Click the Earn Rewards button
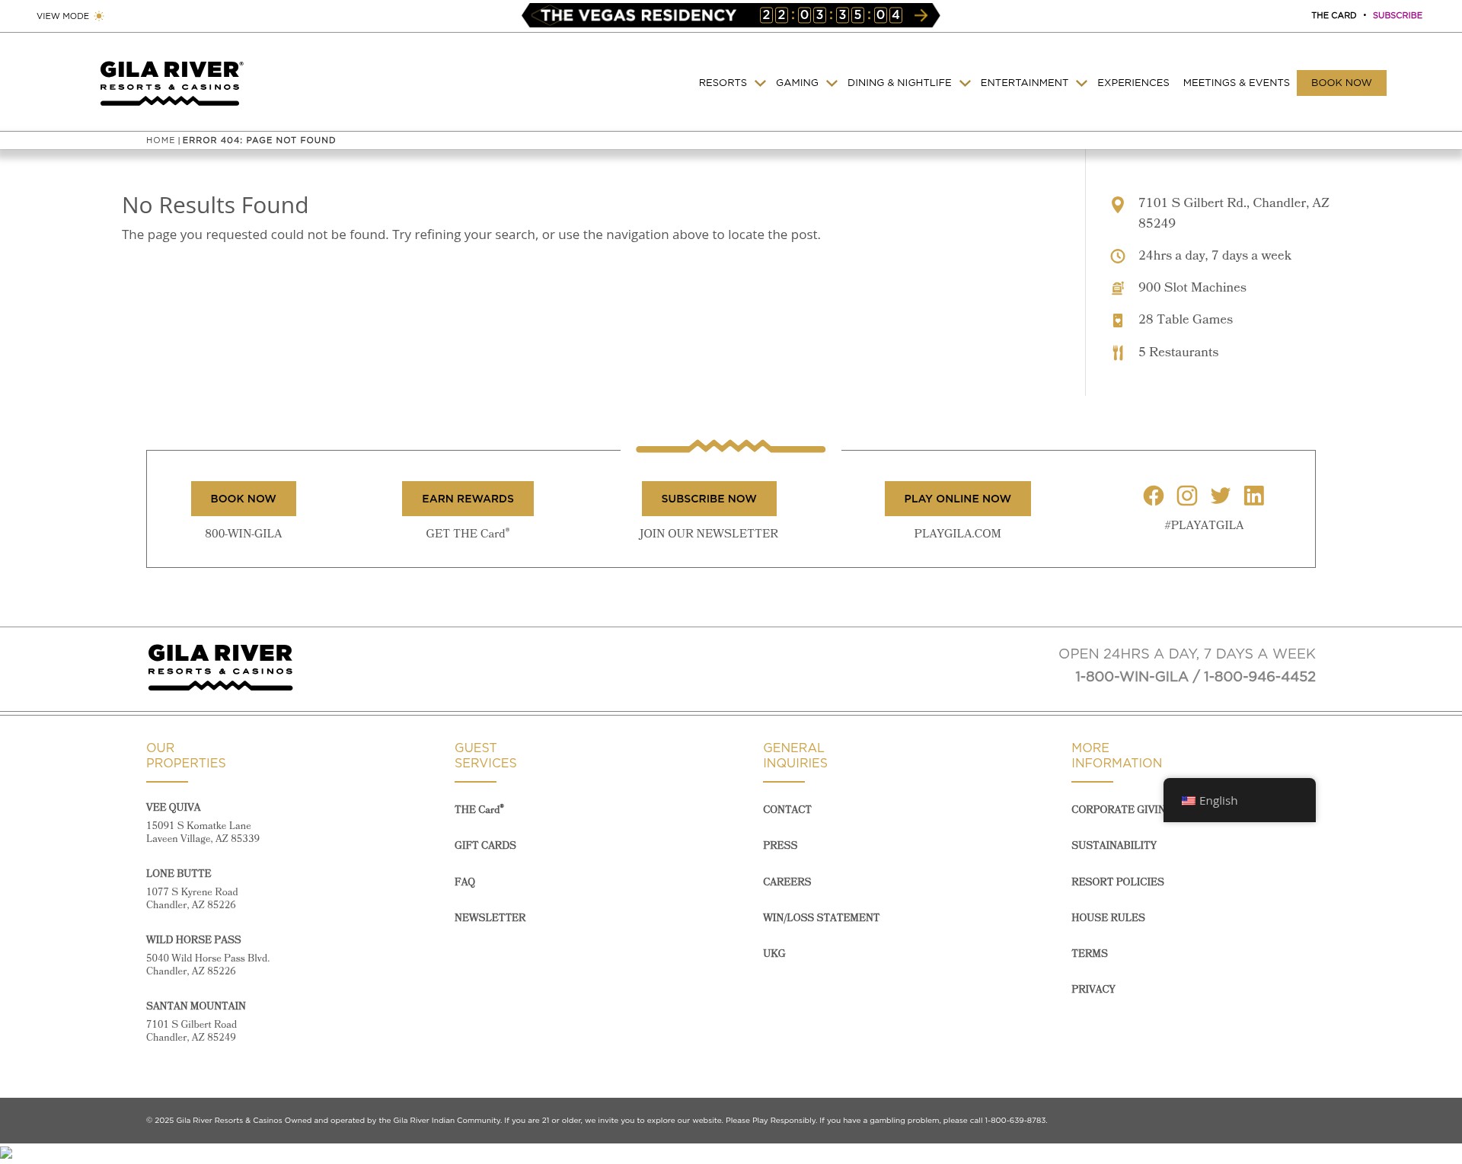This screenshot has height=1164, width=1462. point(468,499)
